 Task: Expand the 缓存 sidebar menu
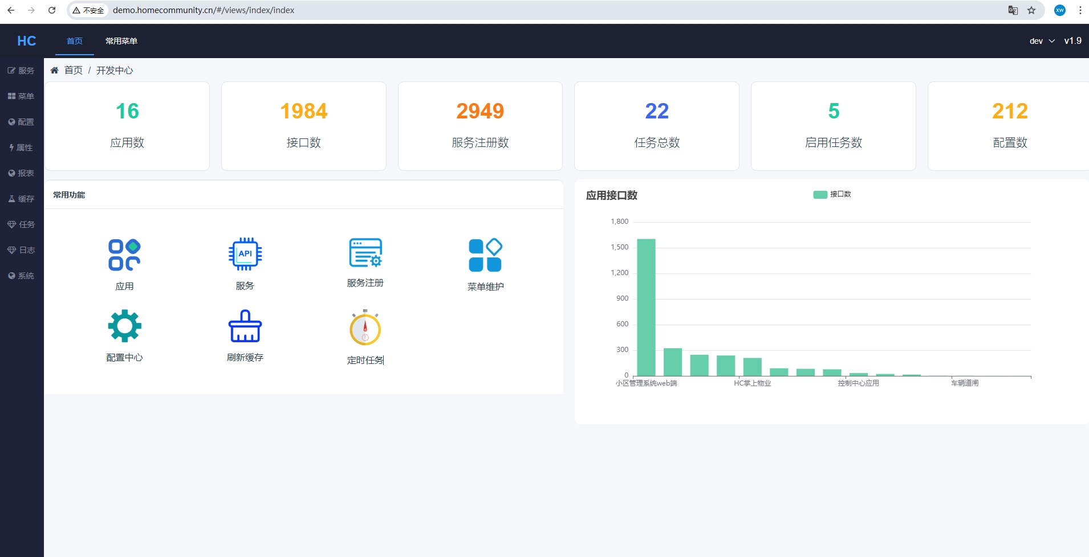point(21,199)
